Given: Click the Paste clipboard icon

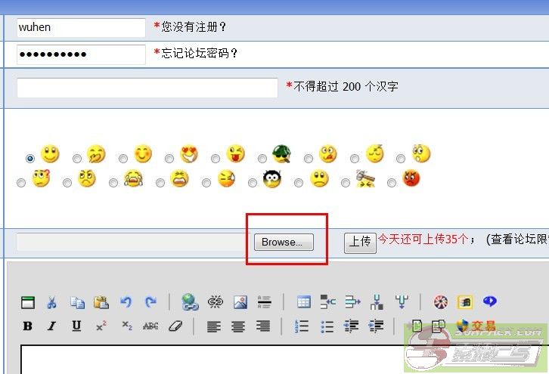Looking at the screenshot, I should tap(101, 302).
